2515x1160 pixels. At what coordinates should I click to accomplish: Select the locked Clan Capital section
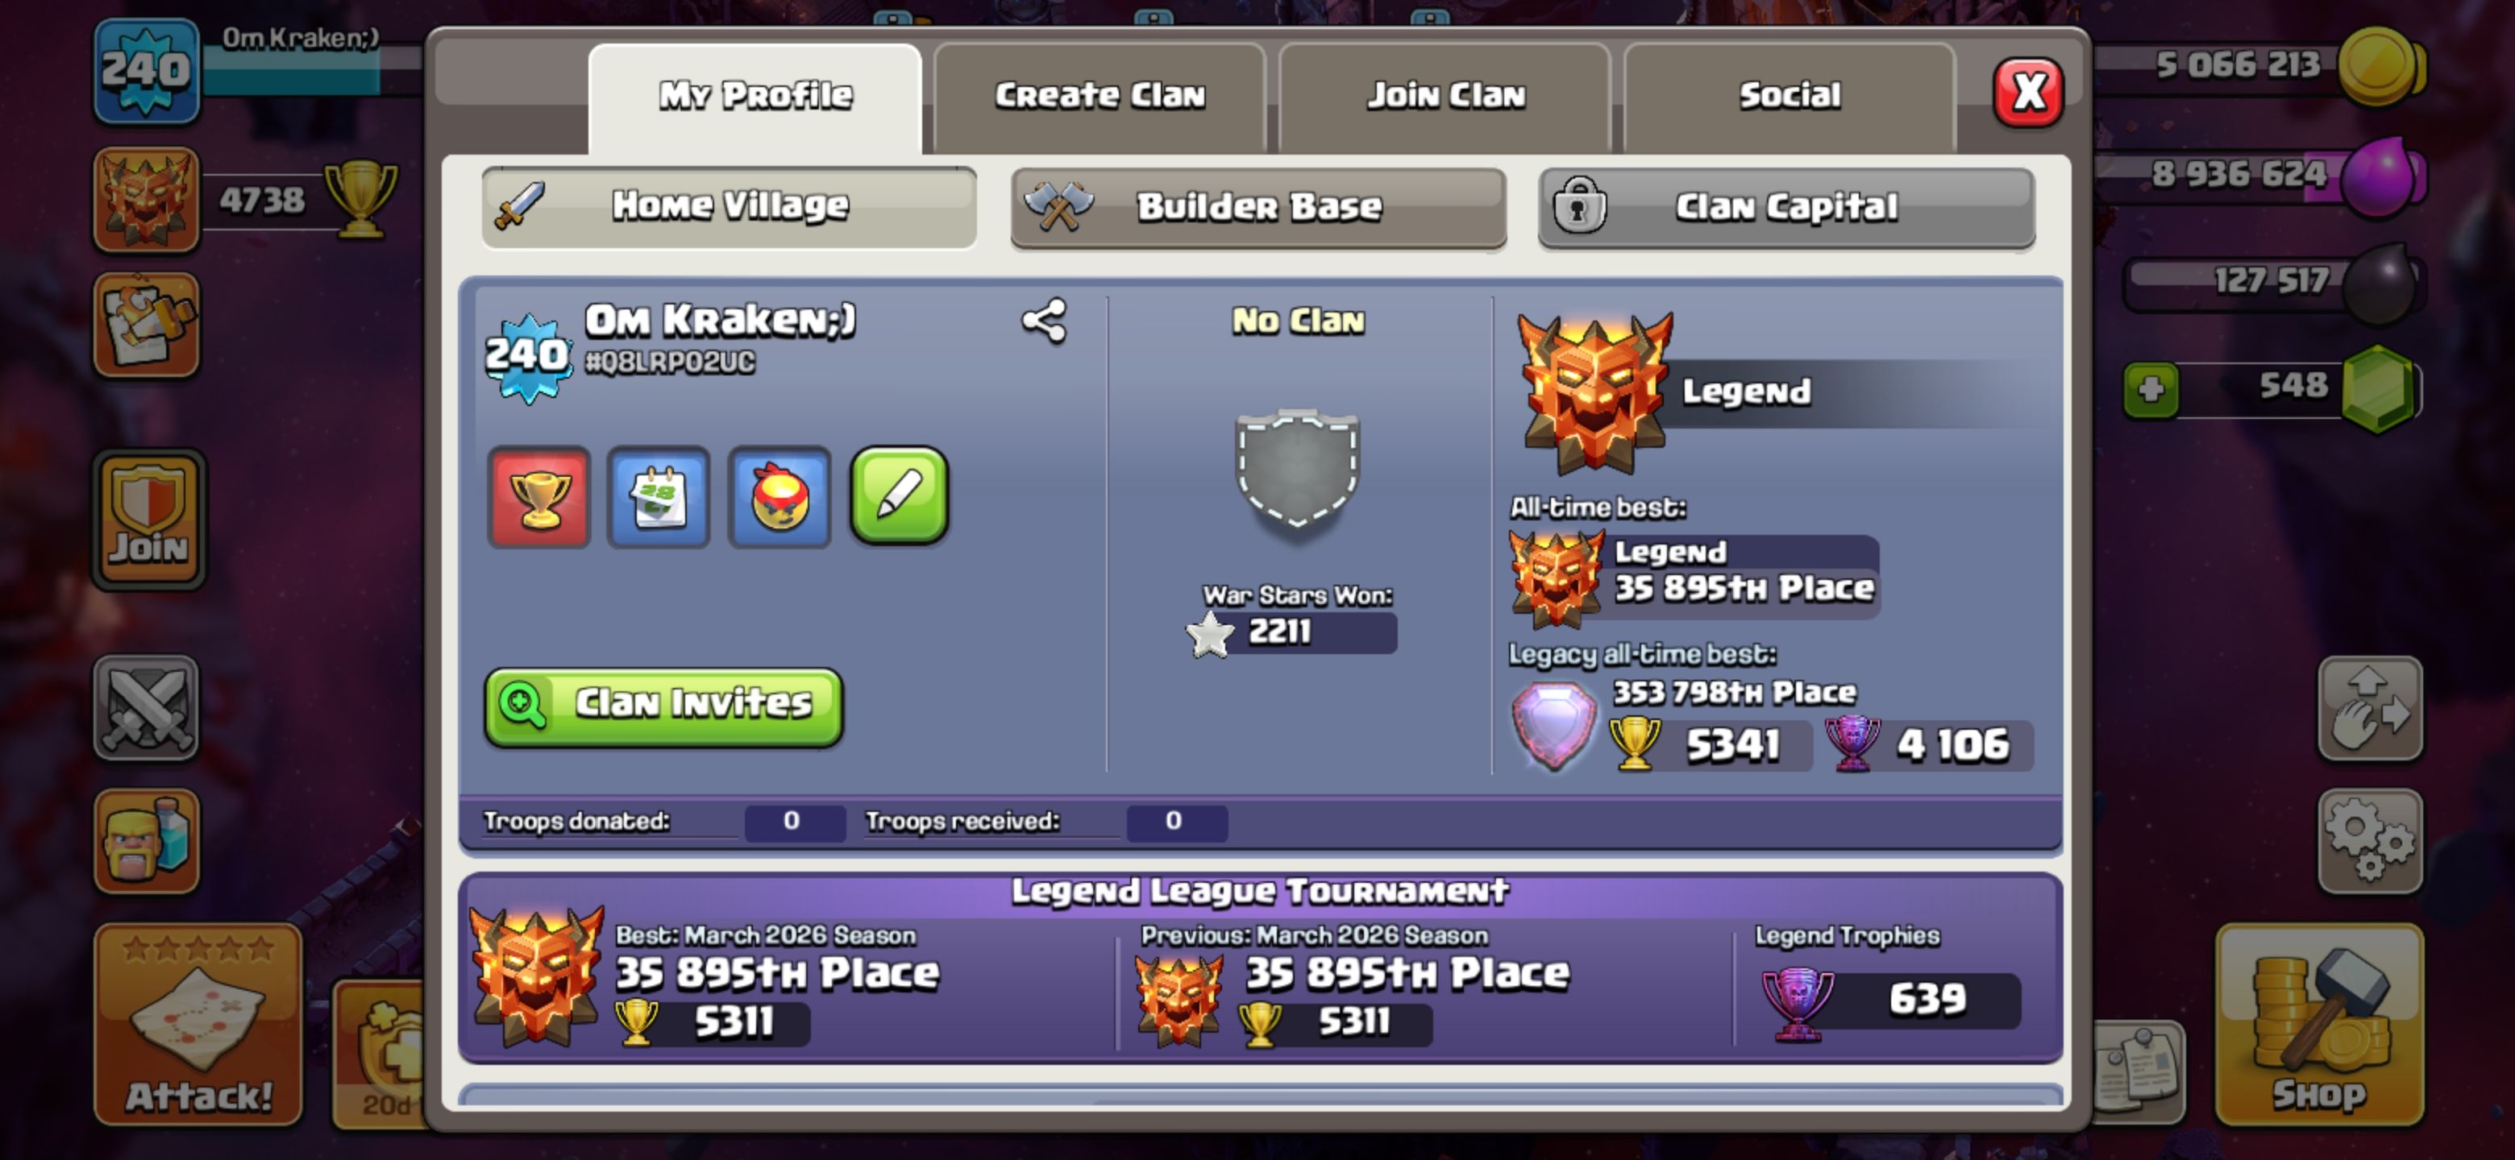tap(1786, 207)
